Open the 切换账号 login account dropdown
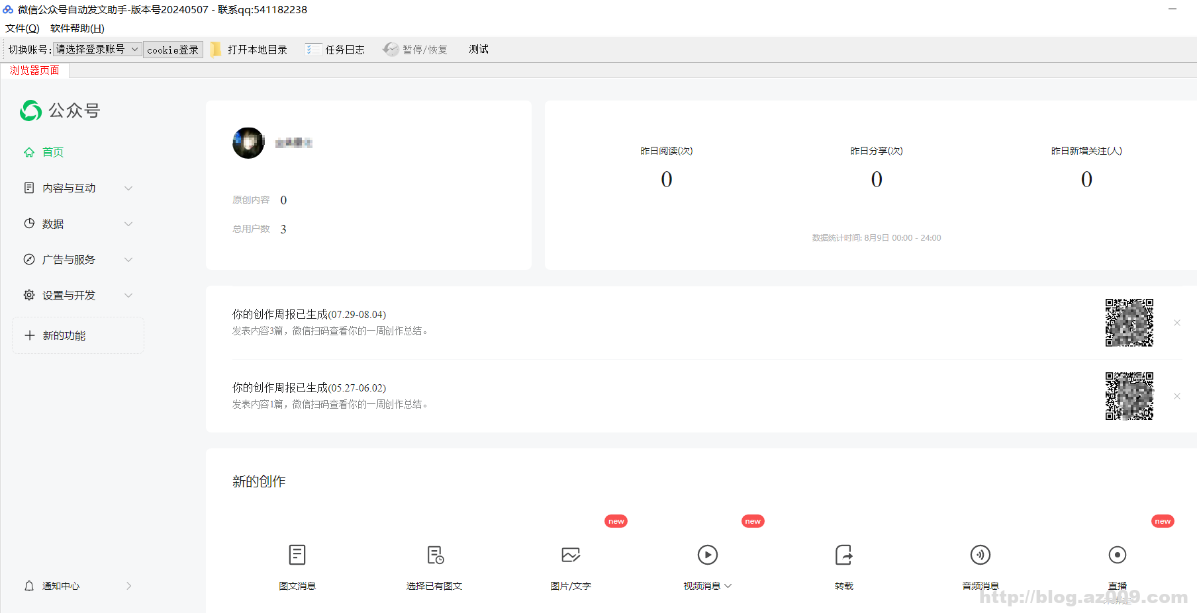 point(97,50)
